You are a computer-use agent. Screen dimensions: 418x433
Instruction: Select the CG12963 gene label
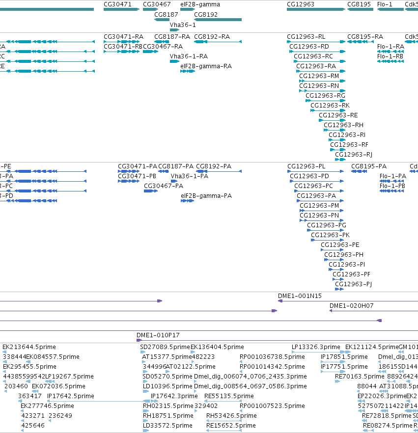[x=301, y=4]
